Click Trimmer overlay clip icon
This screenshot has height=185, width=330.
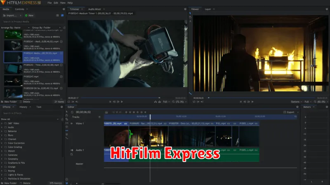tap(160, 102)
